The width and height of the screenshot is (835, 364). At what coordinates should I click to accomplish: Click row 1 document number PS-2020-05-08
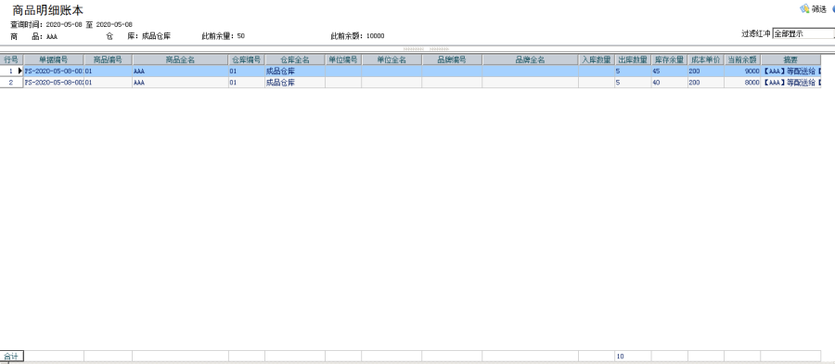click(x=53, y=71)
